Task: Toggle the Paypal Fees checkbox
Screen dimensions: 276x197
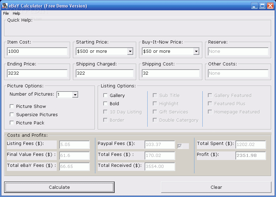Action: (180, 146)
